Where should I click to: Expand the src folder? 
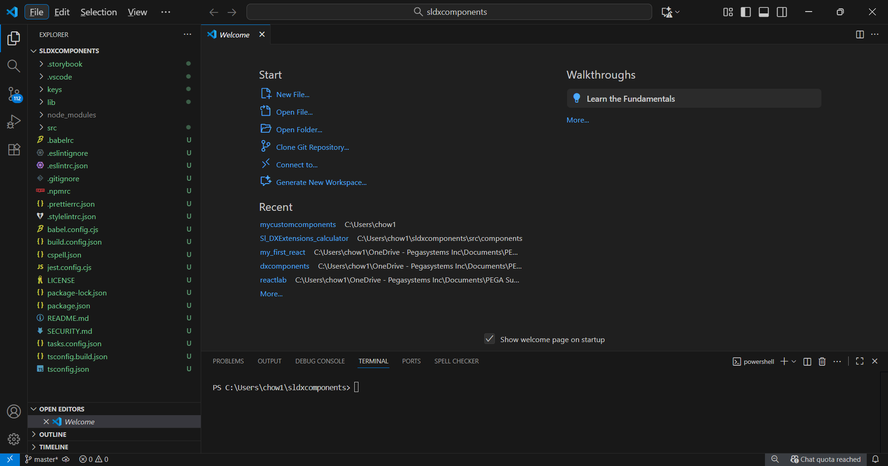52,128
